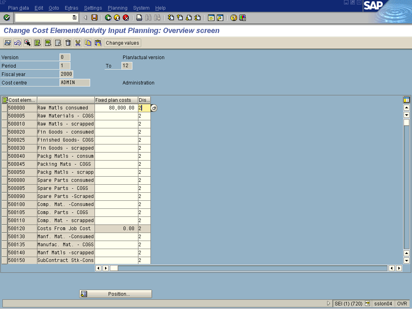The height and width of the screenshot is (309, 412).
Task: Click the green Back arrow icon
Action: pyautogui.click(x=108, y=18)
